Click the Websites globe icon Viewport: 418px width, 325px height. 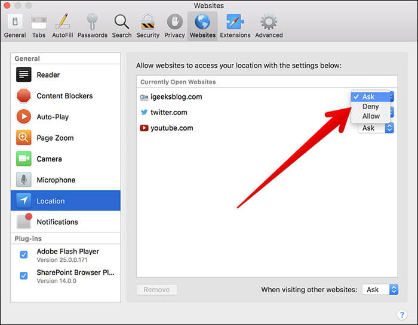click(202, 21)
